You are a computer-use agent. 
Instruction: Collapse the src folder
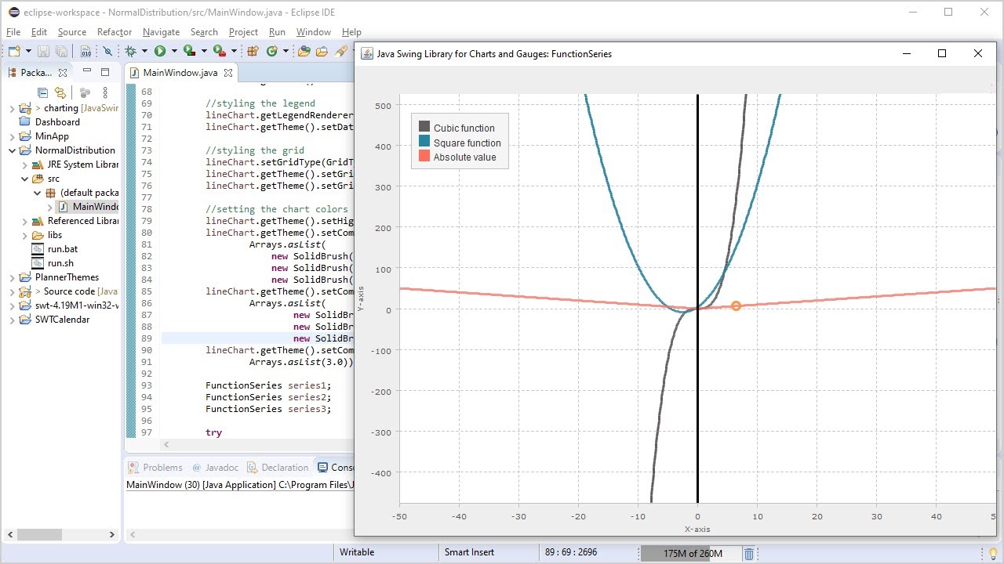click(25, 179)
